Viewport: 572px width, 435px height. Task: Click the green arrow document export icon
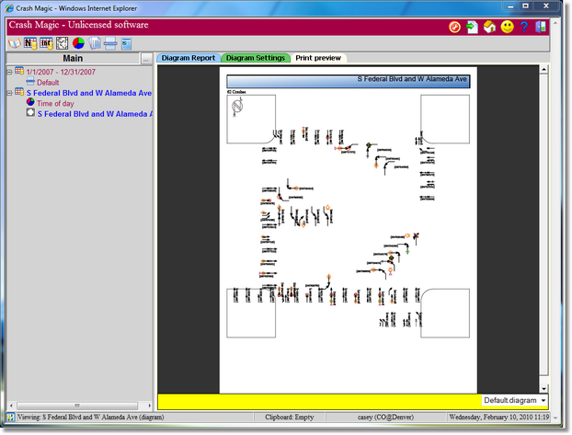pos(472,27)
